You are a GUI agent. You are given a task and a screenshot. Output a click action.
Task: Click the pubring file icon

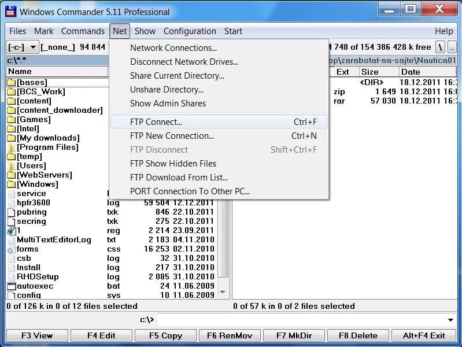(x=12, y=212)
